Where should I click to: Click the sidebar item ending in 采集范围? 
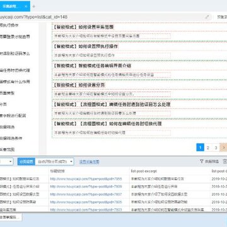tap(8, 149)
